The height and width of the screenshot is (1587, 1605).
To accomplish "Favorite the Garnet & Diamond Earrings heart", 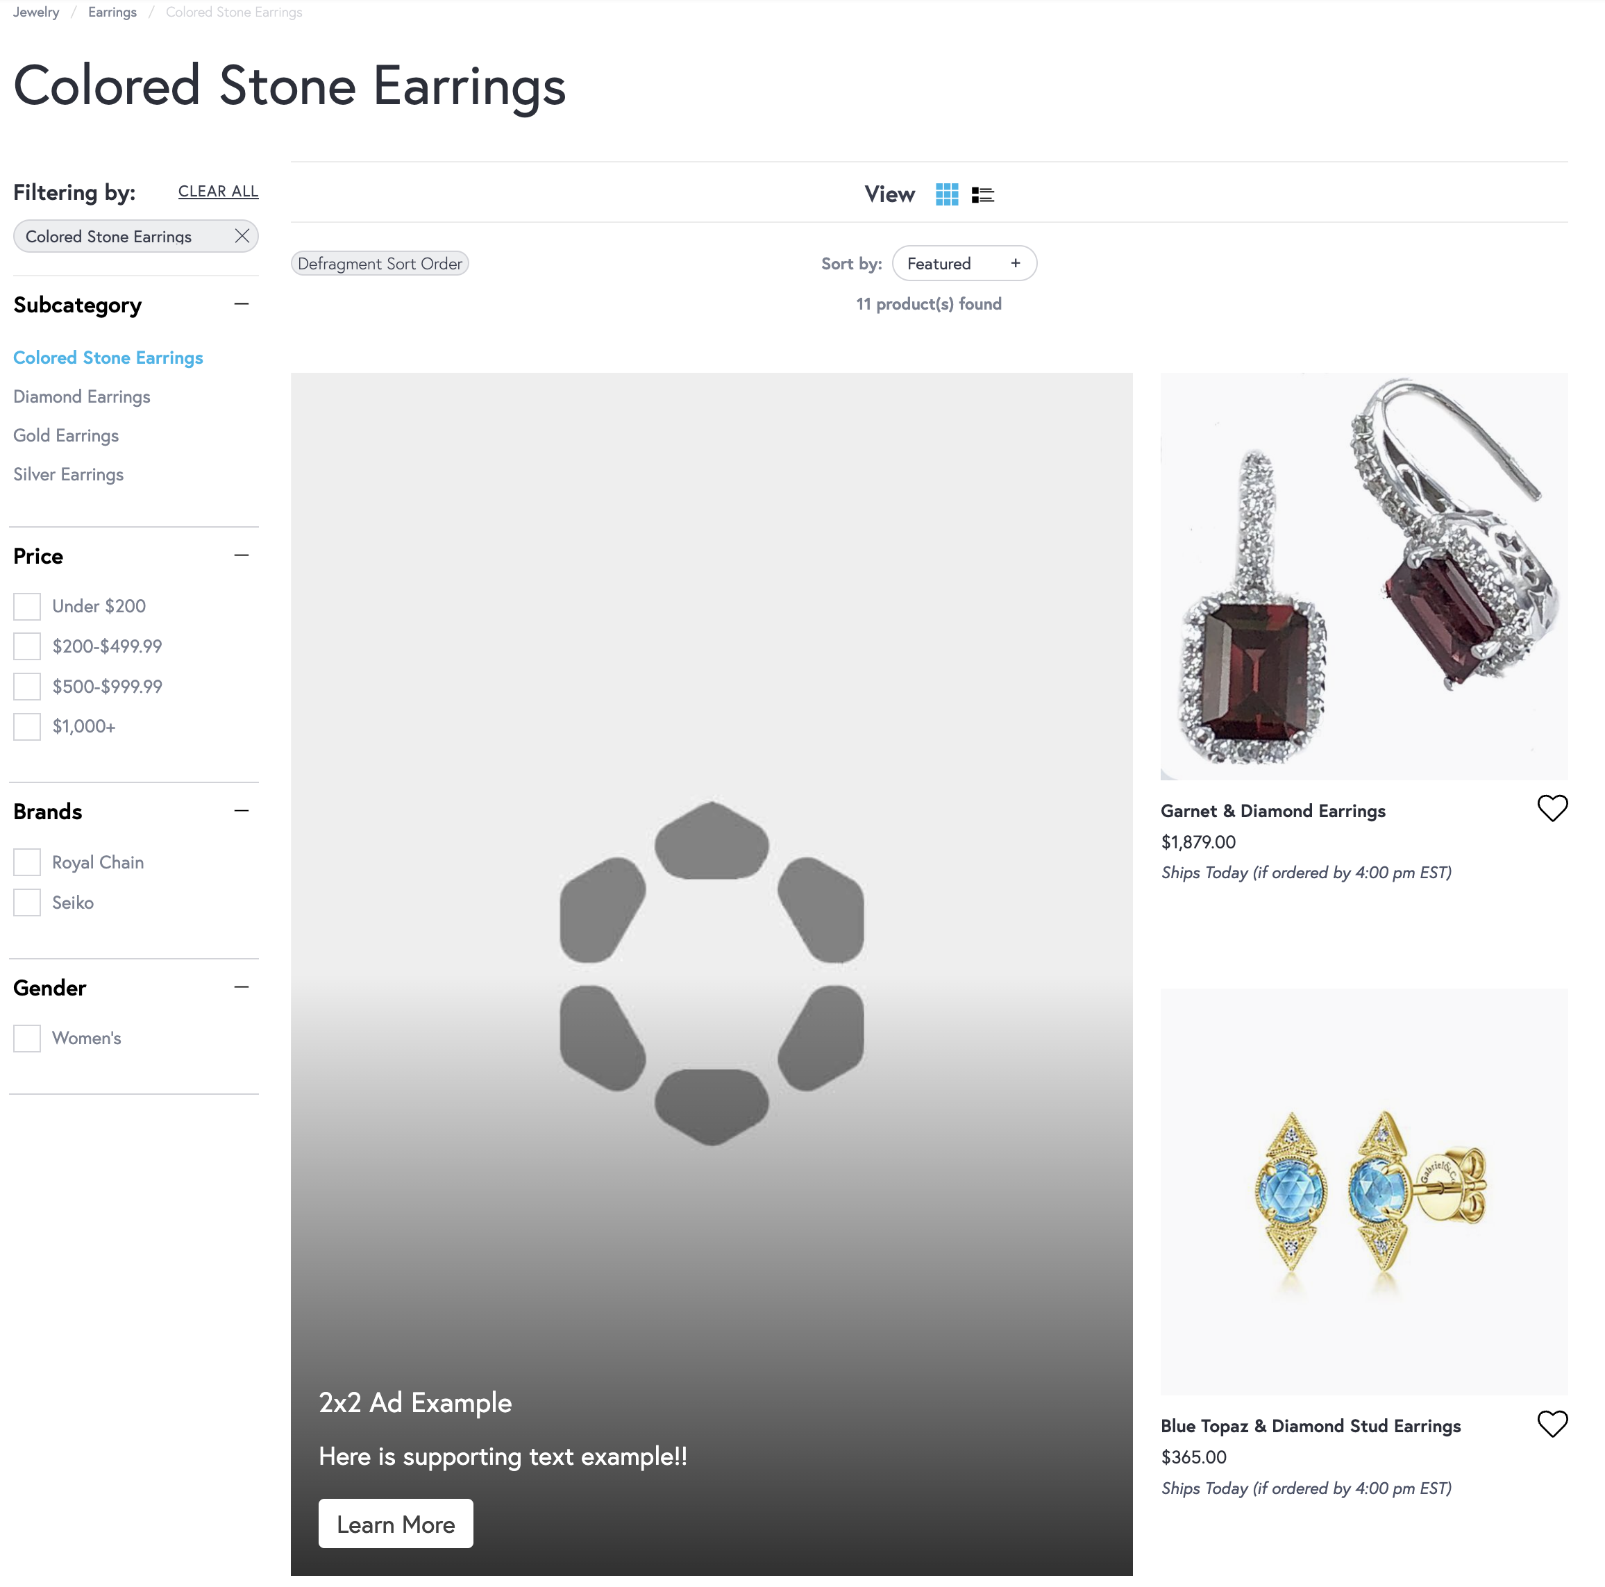I will click(1552, 809).
